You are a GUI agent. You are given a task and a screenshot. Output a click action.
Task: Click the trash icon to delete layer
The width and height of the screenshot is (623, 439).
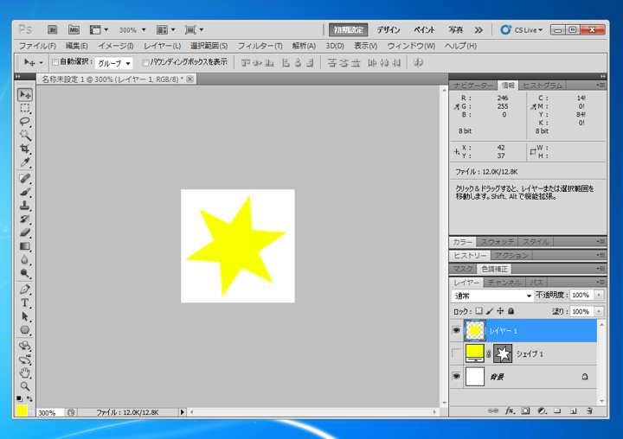coord(589,411)
